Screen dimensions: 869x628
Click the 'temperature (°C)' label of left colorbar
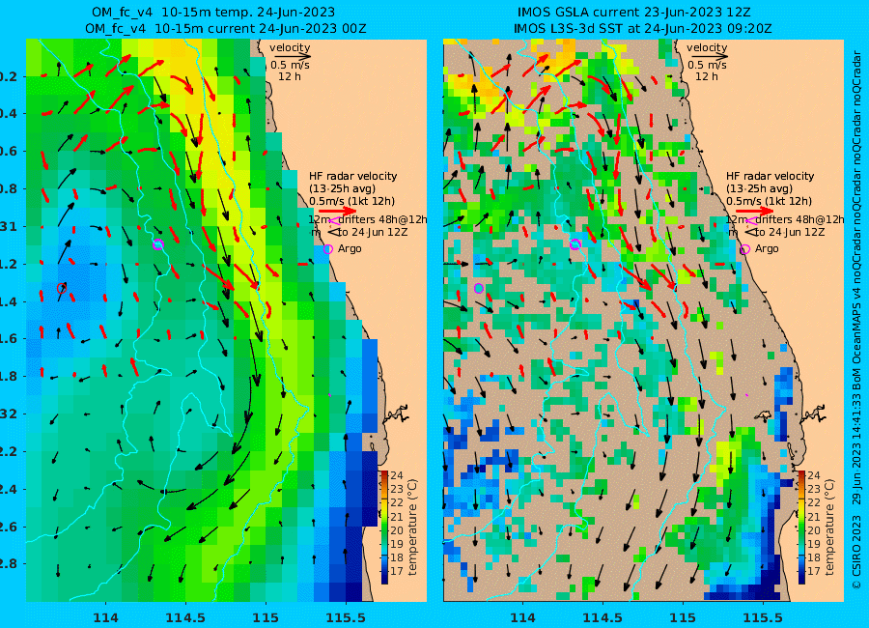tap(411, 527)
